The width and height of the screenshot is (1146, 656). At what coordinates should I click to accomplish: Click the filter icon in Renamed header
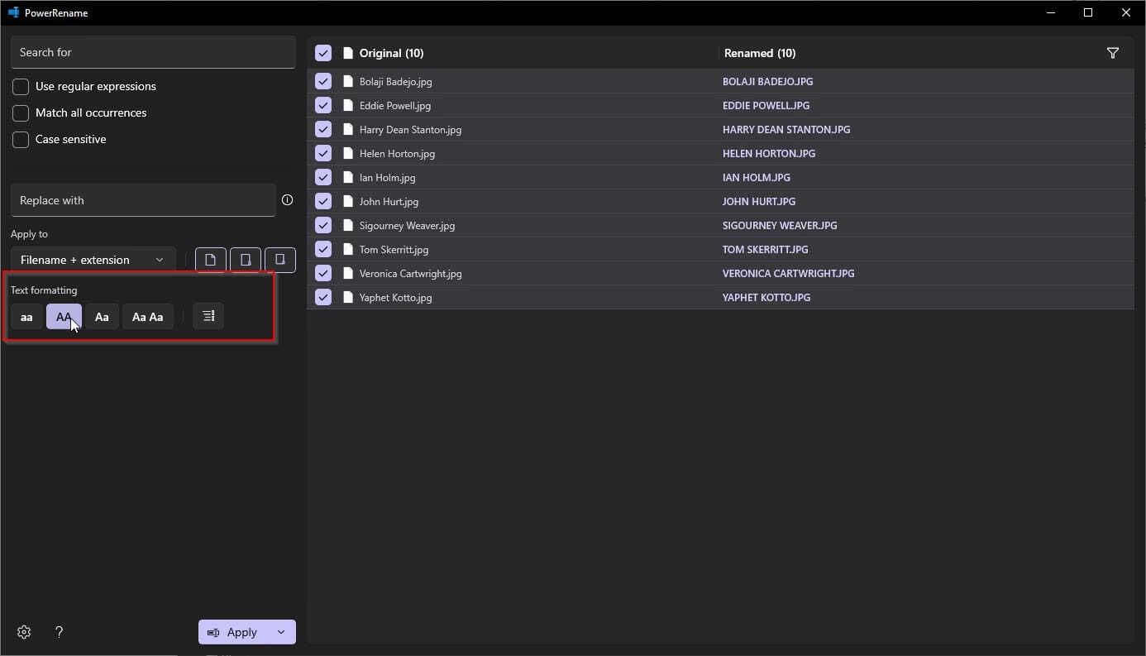(x=1112, y=53)
